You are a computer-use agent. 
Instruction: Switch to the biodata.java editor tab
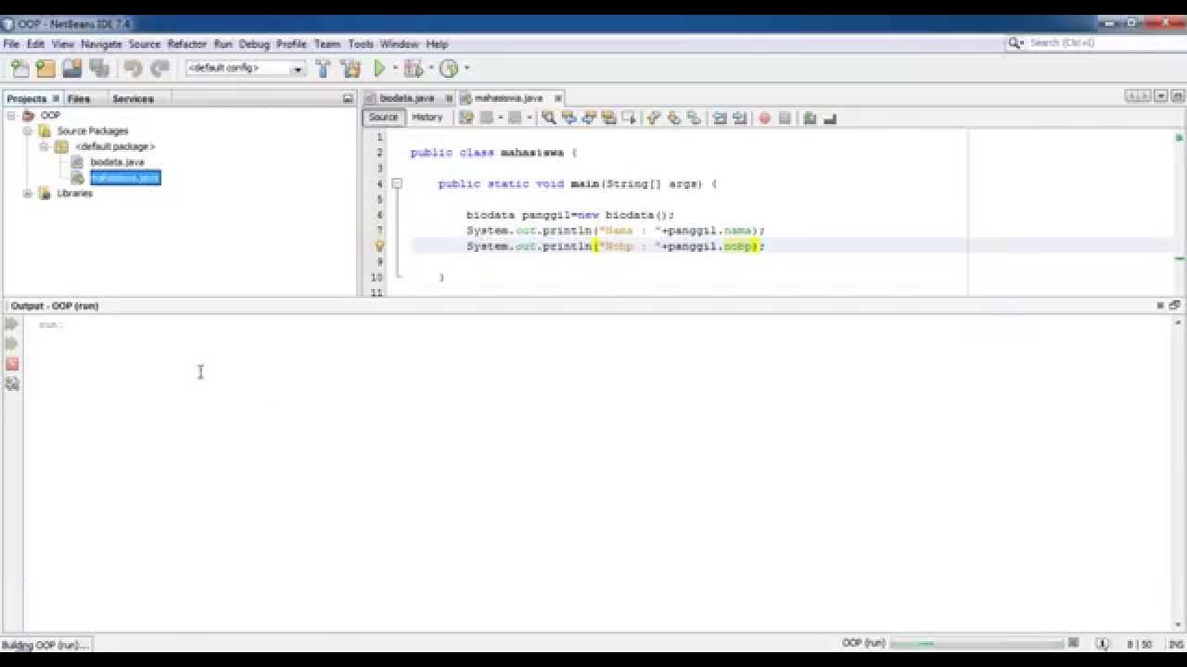coord(406,98)
